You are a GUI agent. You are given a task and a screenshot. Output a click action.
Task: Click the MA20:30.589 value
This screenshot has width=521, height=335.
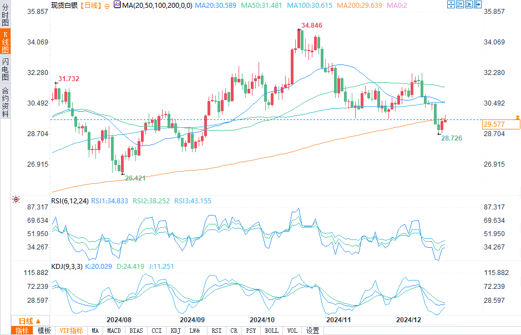pyautogui.click(x=216, y=6)
